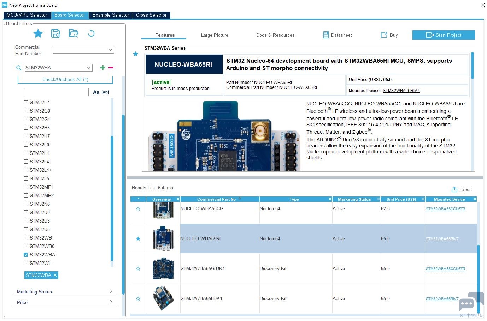The height and width of the screenshot is (321, 487).
Task: Remove series filter with minus icon
Action: (111, 68)
